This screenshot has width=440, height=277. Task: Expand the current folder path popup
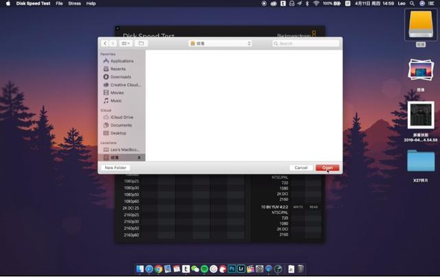220,43
